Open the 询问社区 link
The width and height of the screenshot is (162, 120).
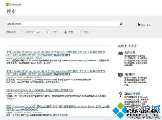pyautogui.click(x=130, y=74)
